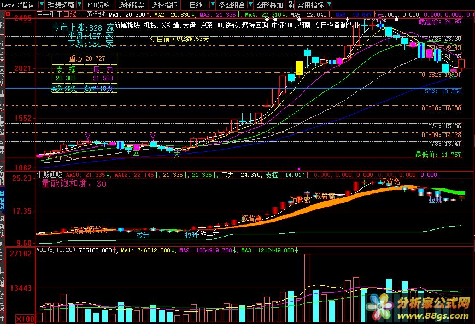
Task: Click the MA3: 21.335 value in the main chart header
Action: (x=218, y=15)
